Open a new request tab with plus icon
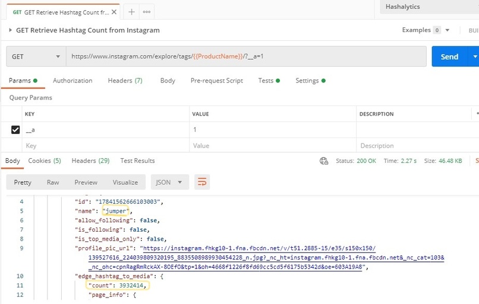This screenshot has width=479, height=304. click(131, 12)
